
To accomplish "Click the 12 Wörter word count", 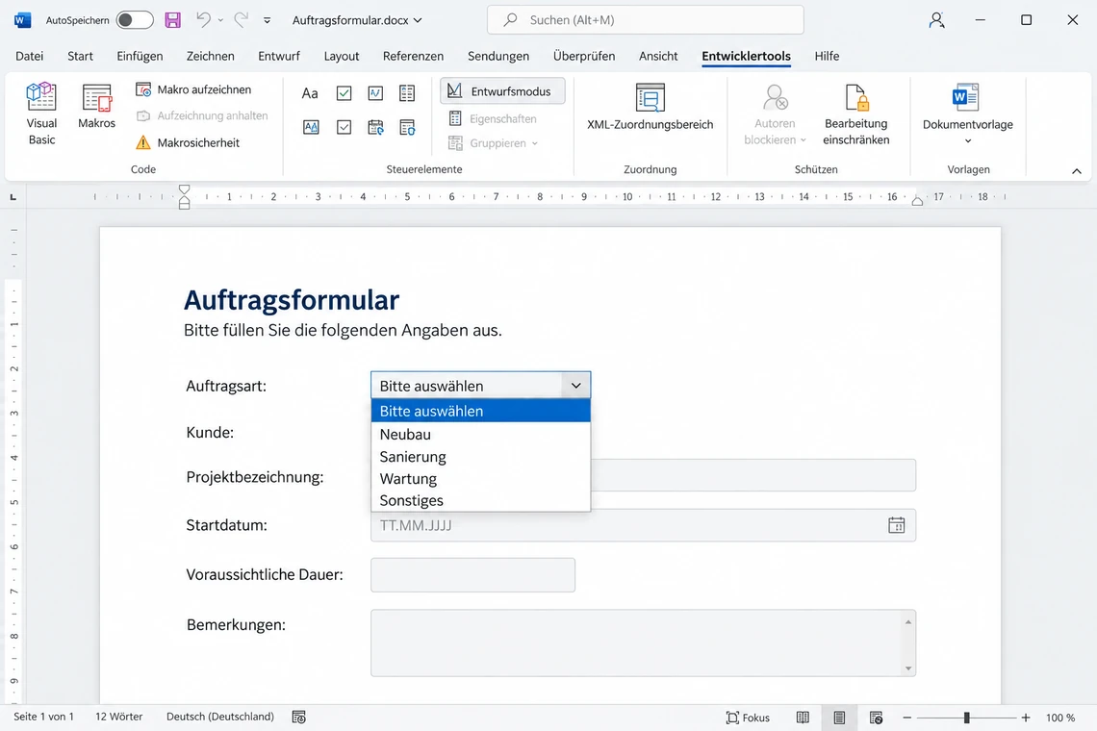I will tap(119, 717).
